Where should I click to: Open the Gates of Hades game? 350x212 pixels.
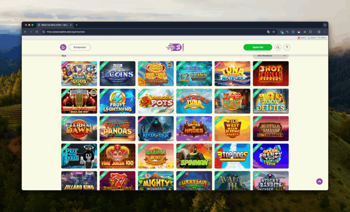click(194, 129)
